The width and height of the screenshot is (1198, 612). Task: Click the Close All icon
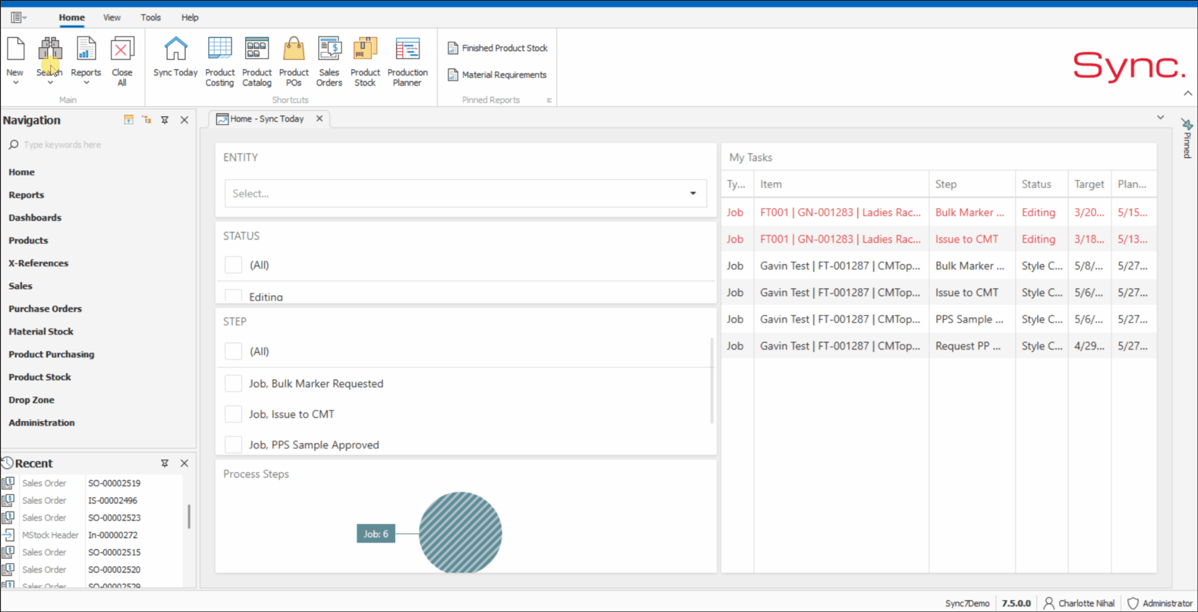click(x=122, y=49)
